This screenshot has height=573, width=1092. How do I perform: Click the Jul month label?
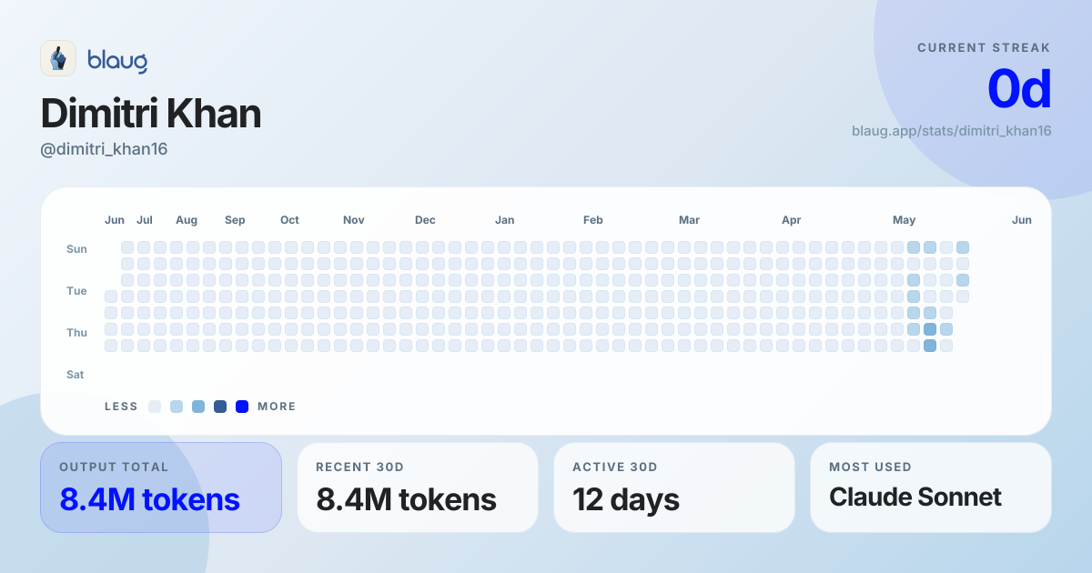click(x=145, y=220)
